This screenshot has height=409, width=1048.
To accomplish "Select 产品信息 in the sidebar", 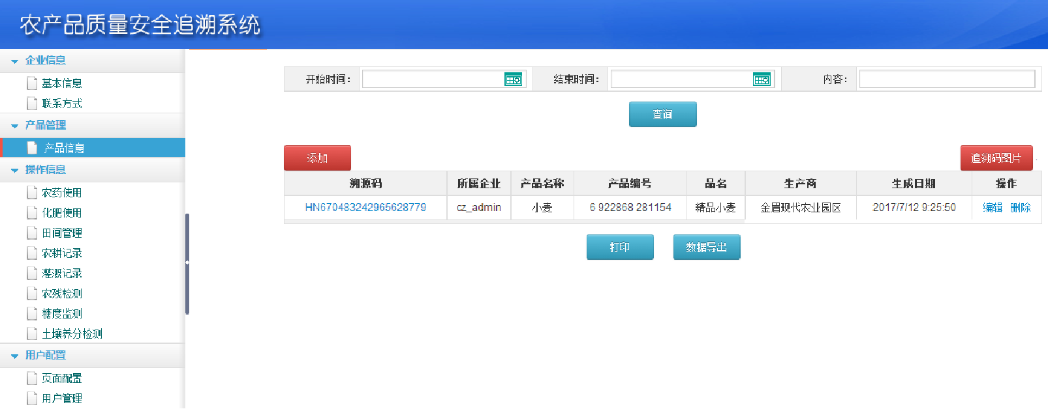I will pos(64,148).
